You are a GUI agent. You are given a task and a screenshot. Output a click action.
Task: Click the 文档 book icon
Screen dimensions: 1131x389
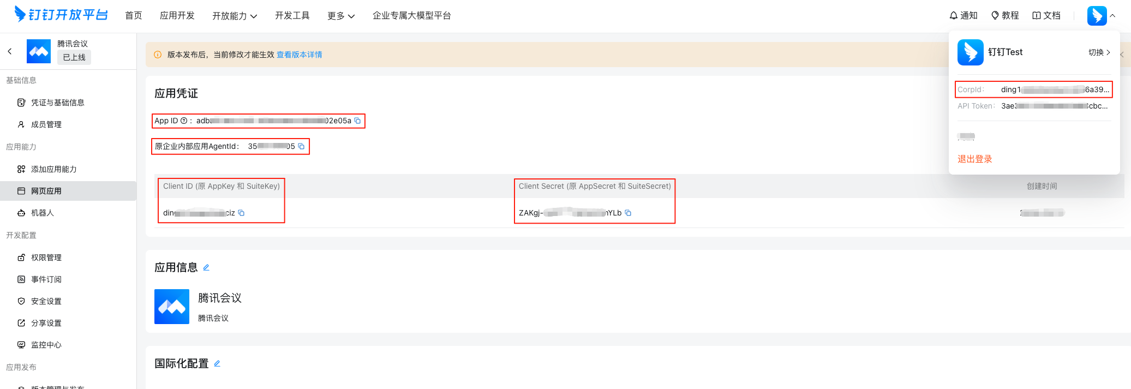coord(1037,15)
